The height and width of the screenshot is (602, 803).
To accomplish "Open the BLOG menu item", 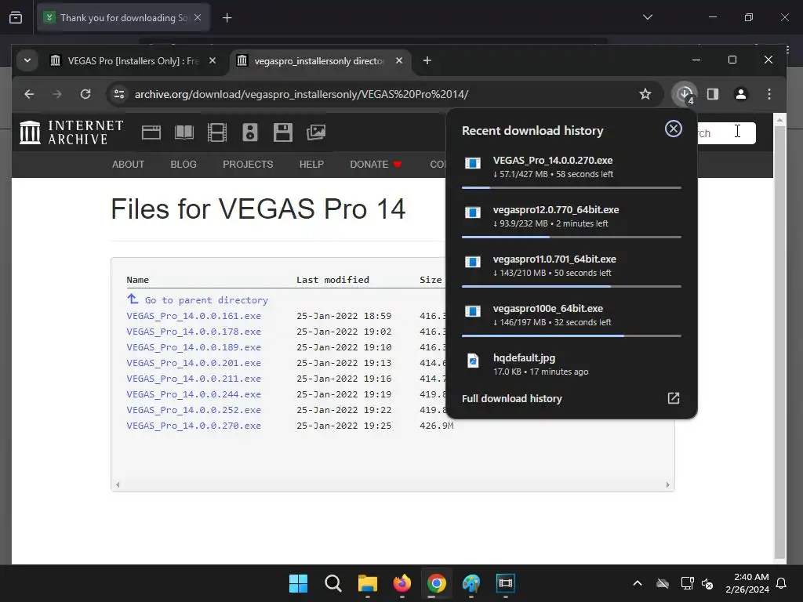I will coord(183,165).
